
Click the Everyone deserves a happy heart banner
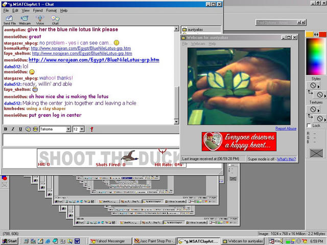[x=239, y=141]
